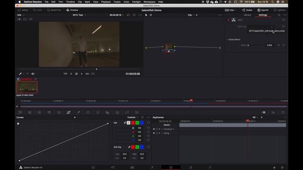Open the Clips filter dropdown arrow

pyautogui.click(x=236, y=10)
